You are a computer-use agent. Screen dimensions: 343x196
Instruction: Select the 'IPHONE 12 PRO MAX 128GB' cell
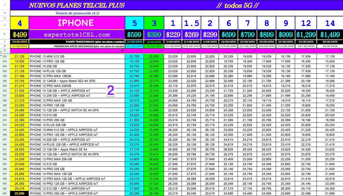point(77,76)
